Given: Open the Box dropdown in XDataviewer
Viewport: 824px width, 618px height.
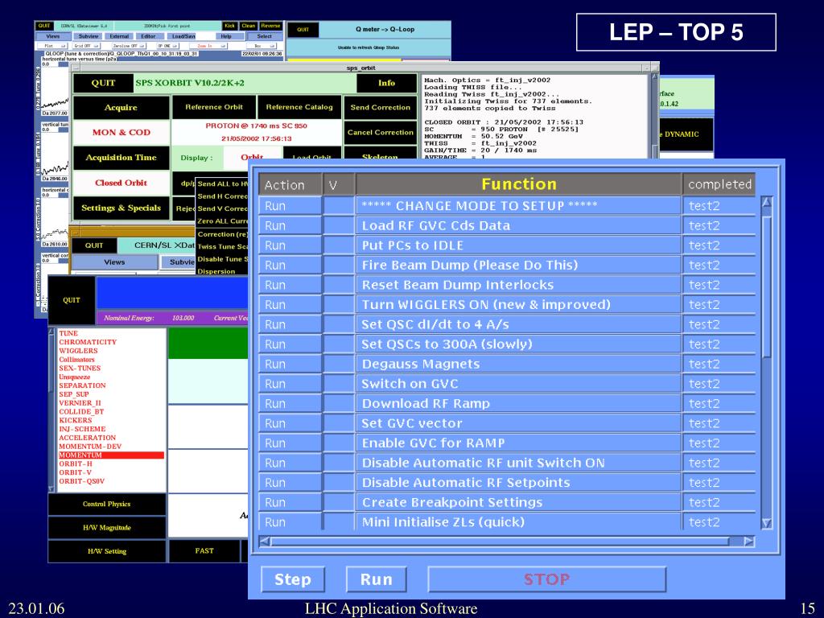Looking at the screenshot, I should 262,46.
